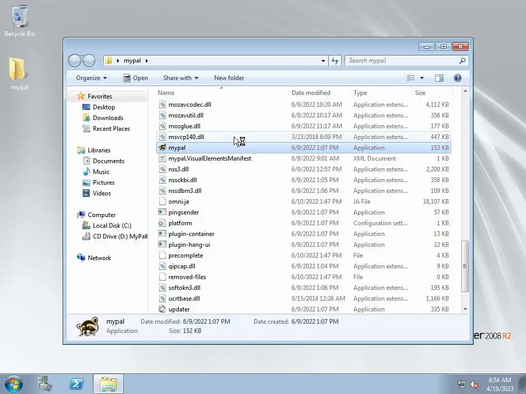
Task: Select Favorites in navigation pane
Action: click(100, 96)
